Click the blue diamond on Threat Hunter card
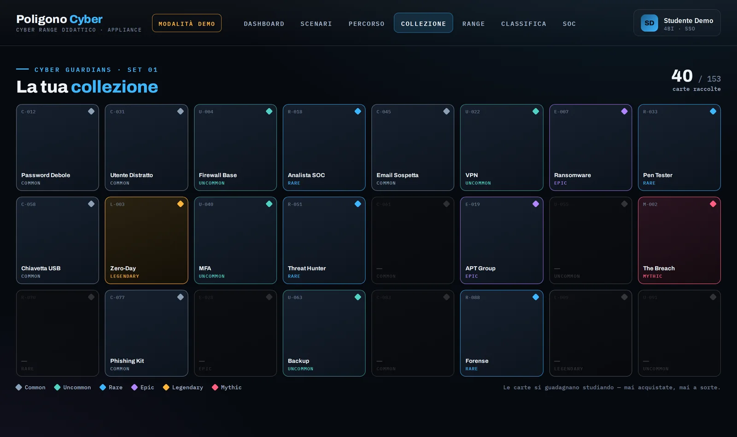 [x=358, y=204]
